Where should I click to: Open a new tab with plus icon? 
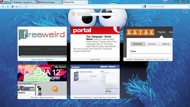[90, 2]
